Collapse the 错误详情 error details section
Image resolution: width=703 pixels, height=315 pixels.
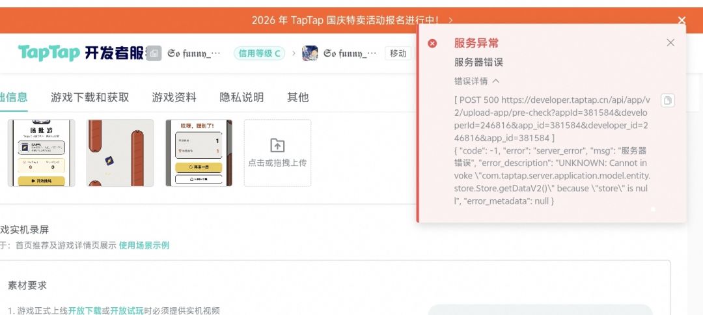point(476,81)
